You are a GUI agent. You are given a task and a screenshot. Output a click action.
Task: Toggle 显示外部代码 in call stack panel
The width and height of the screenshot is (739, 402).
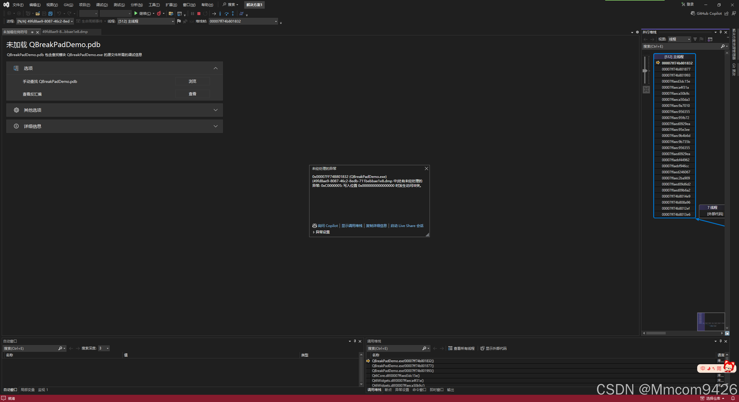[x=493, y=348]
